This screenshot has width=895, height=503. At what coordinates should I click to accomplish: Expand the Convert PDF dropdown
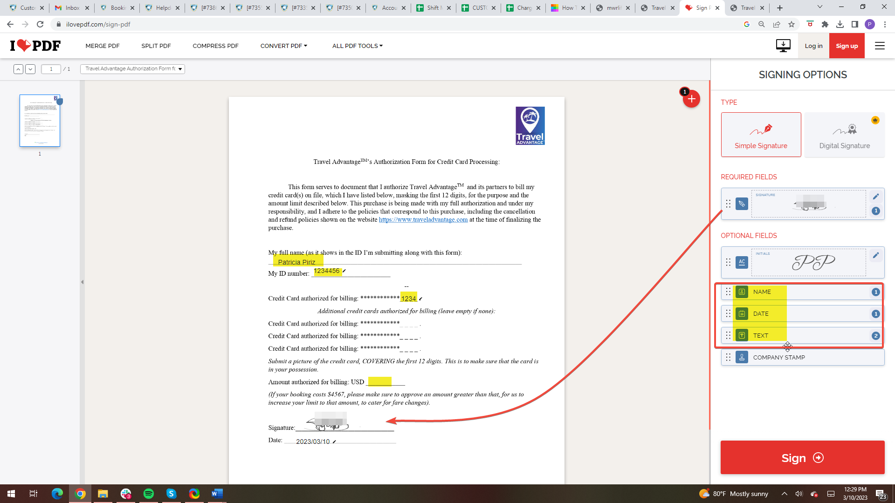283,46
